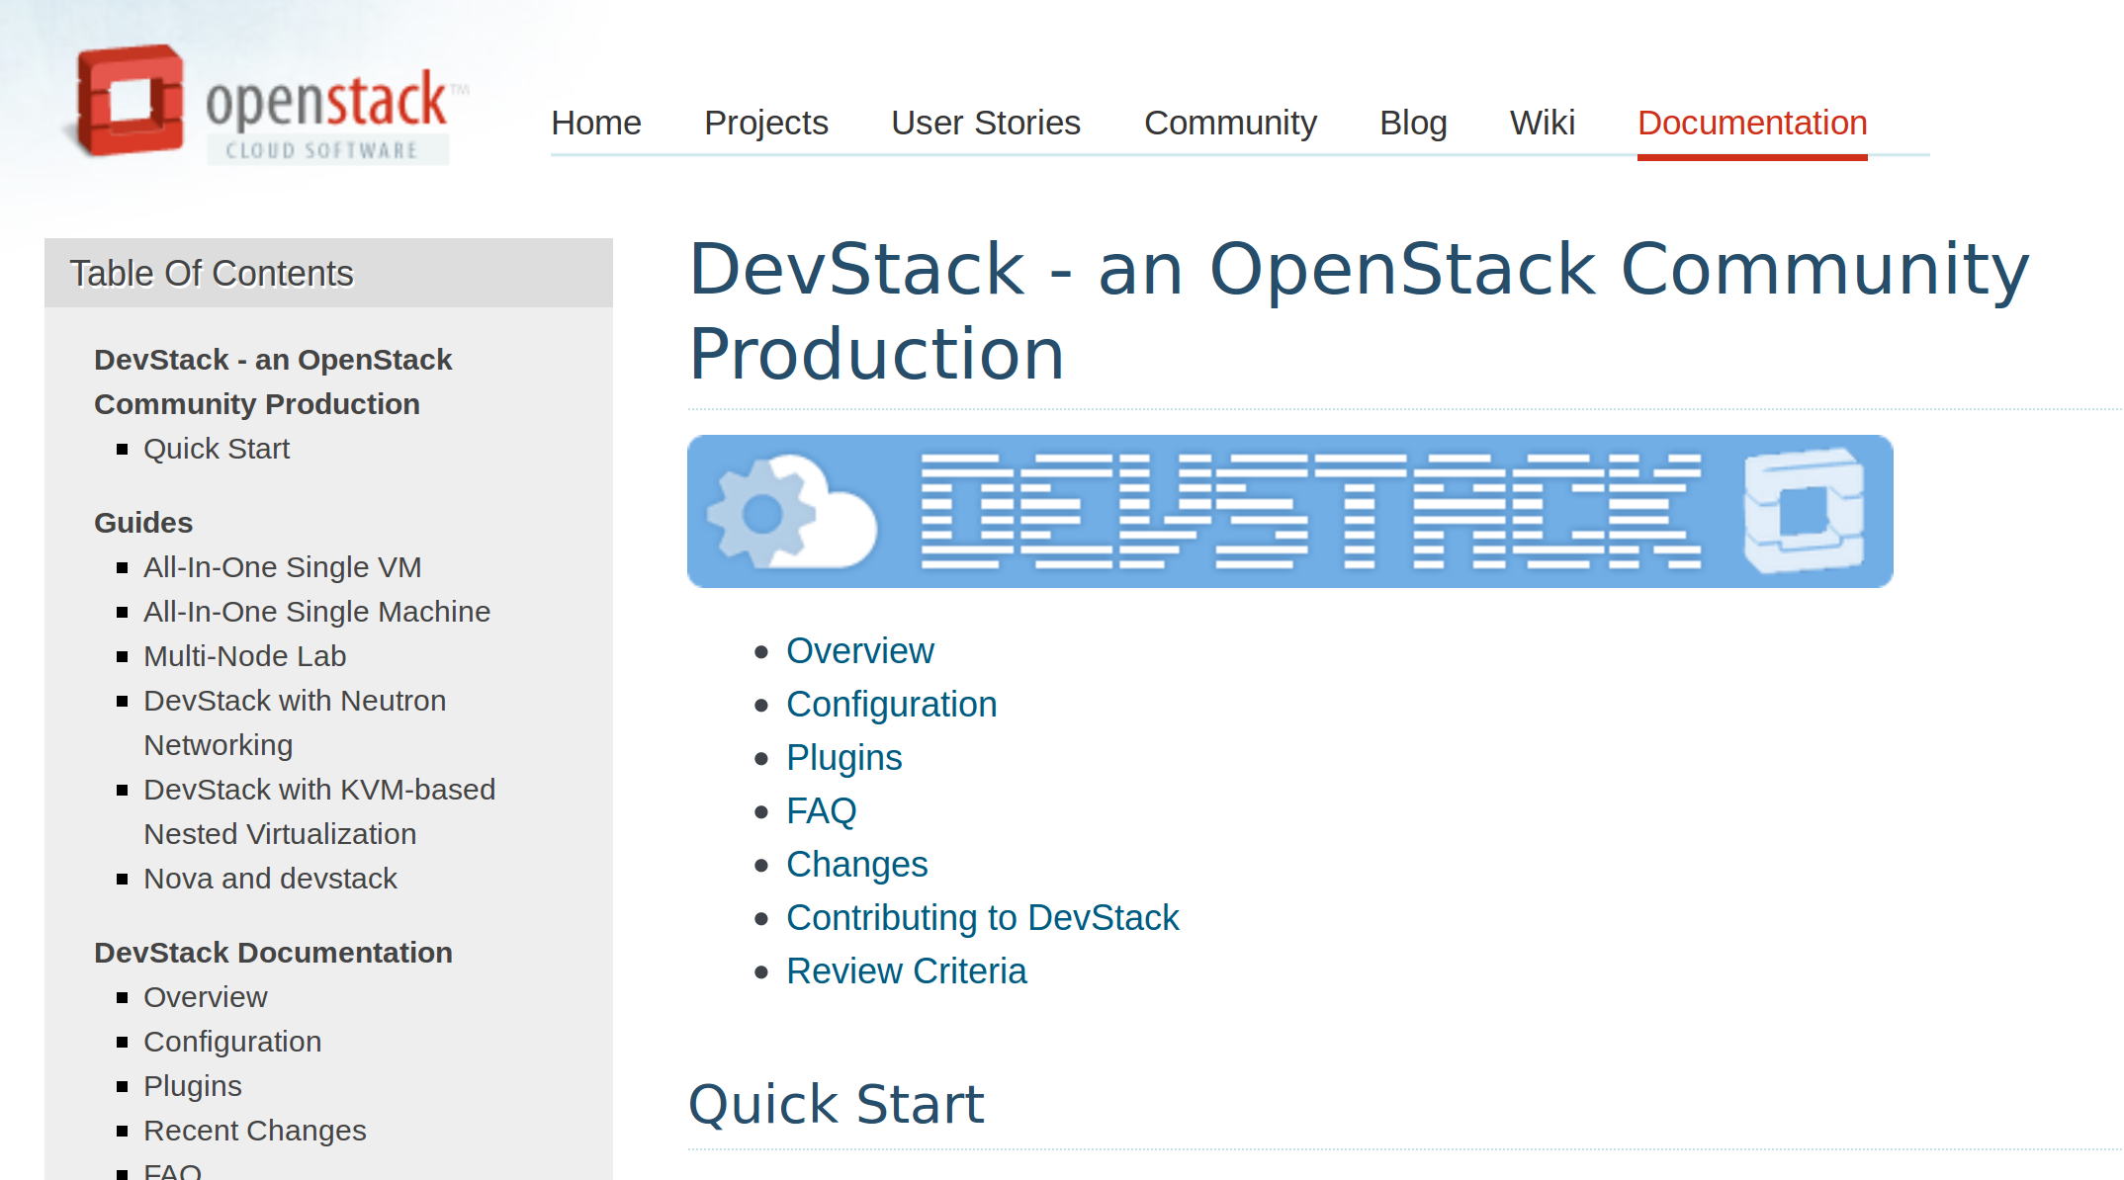Screen dimensions: 2124x1180
Task: Follow the Contributing to DevStack link
Action: point(982,918)
